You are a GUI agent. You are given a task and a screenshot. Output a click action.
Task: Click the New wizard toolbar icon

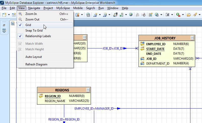4,15
